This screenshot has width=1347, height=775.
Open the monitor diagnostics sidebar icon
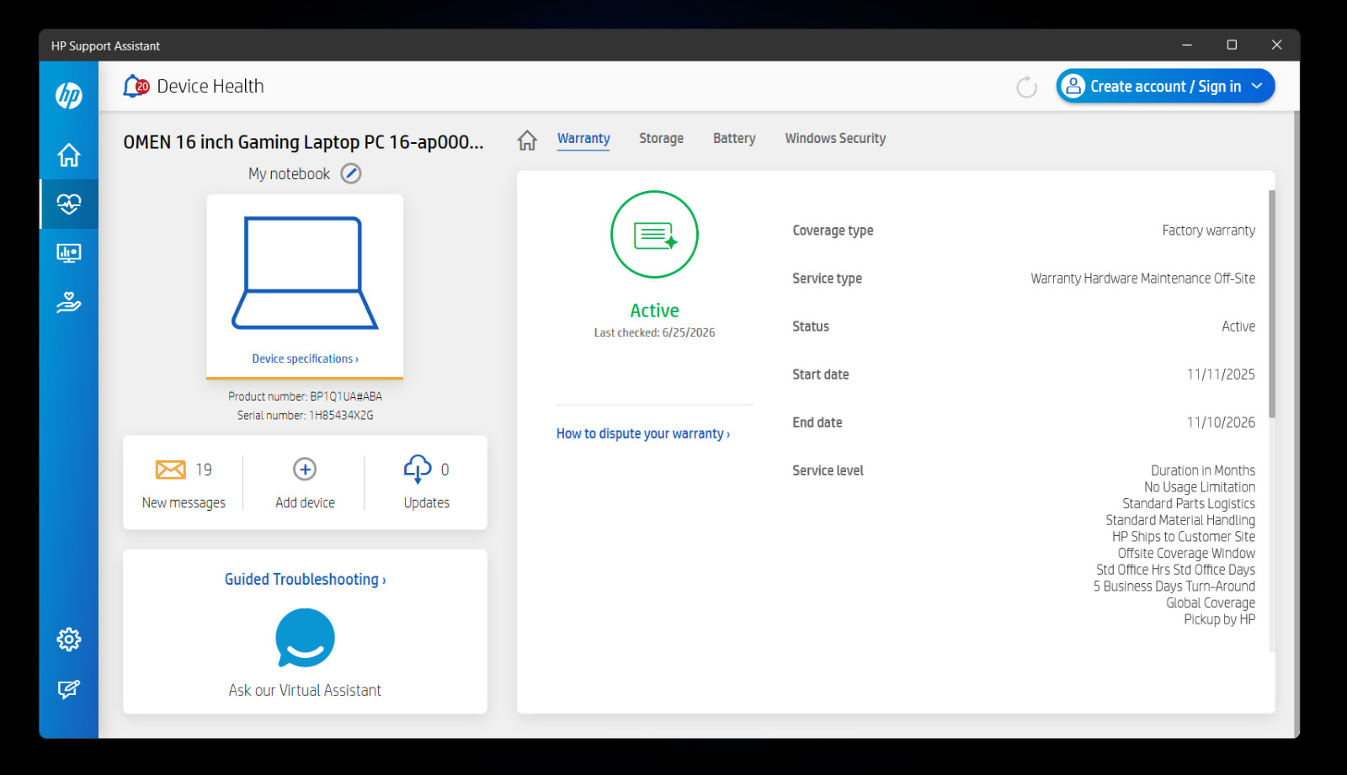pos(69,252)
